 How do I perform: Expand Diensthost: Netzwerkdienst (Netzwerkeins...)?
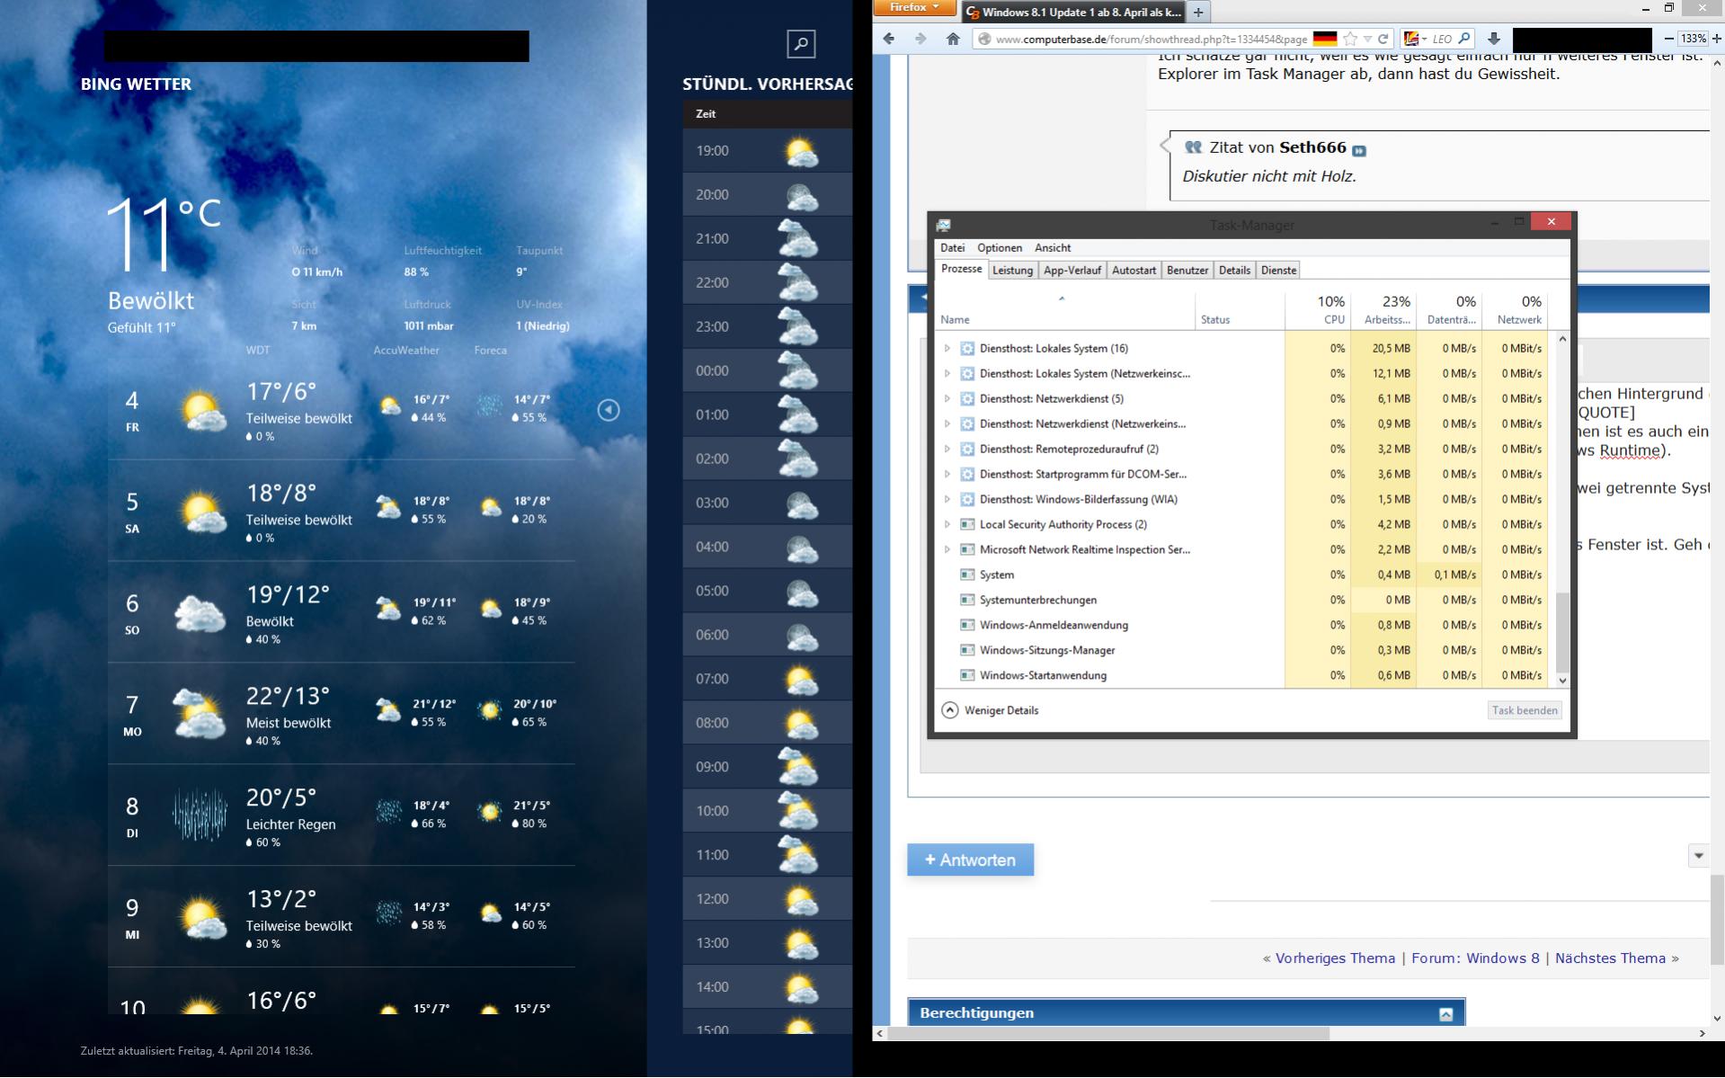(x=947, y=423)
